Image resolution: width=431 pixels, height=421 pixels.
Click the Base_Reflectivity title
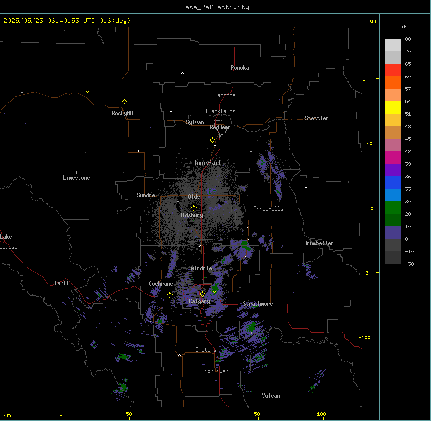pos(215,7)
